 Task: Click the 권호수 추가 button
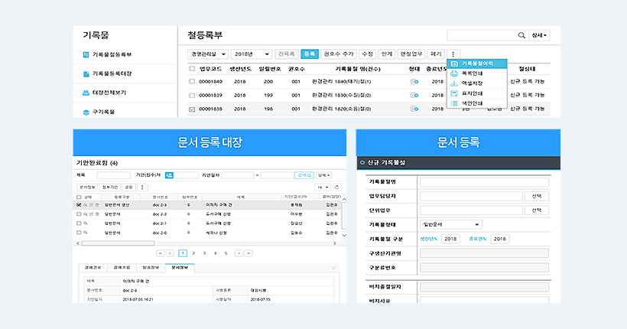(x=339, y=54)
